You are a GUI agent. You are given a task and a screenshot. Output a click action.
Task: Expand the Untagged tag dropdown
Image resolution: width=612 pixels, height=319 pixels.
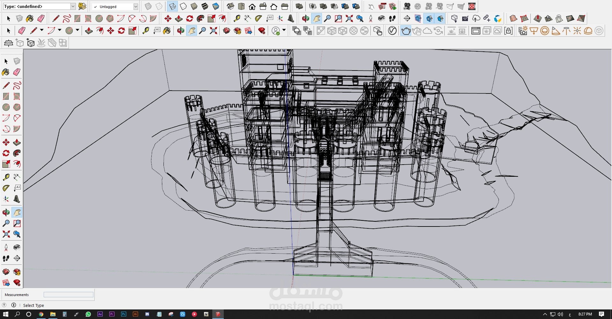coord(135,6)
